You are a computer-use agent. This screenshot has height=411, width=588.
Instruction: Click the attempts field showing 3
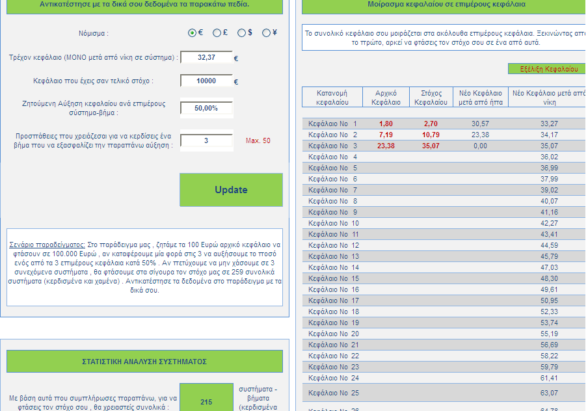click(x=206, y=140)
